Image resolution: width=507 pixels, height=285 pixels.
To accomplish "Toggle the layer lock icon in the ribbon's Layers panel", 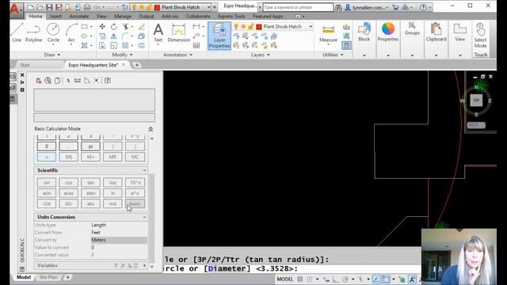I will [x=250, y=26].
